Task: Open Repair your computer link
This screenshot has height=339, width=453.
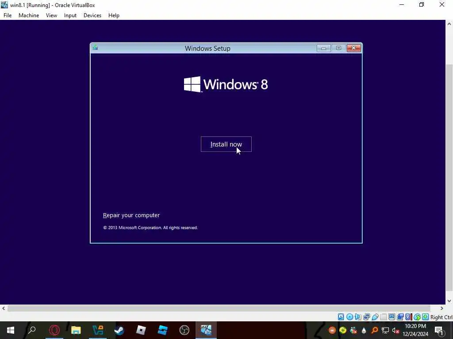Action: coord(131,215)
